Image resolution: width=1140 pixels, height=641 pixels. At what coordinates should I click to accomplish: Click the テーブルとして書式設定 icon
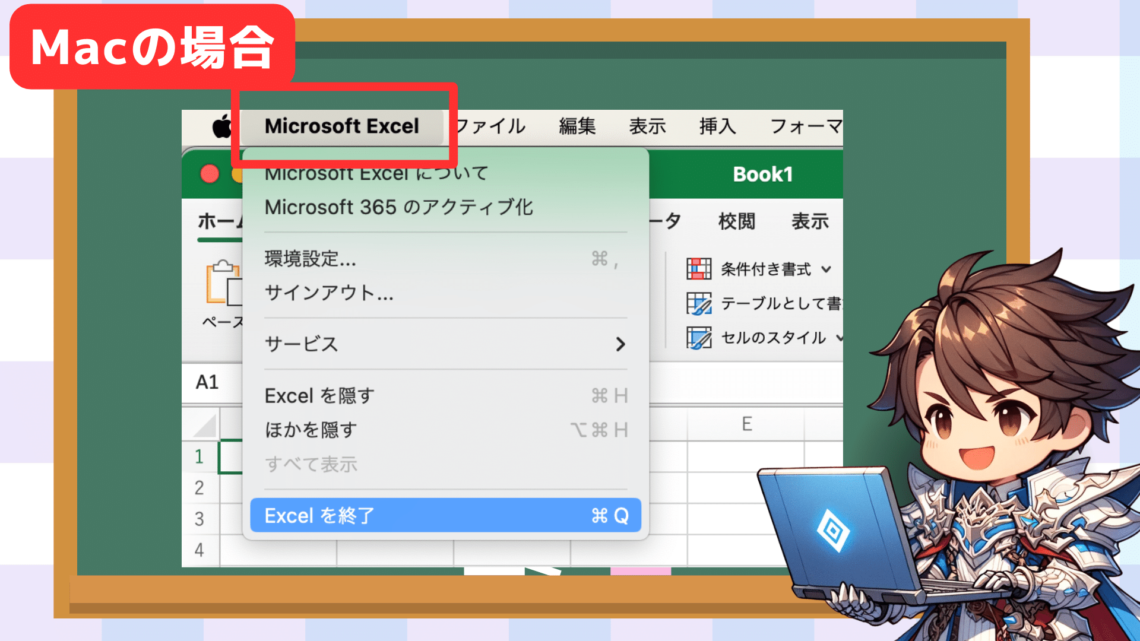(699, 303)
